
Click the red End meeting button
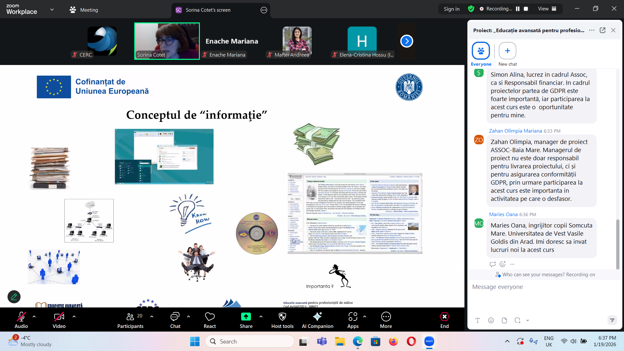(444, 320)
